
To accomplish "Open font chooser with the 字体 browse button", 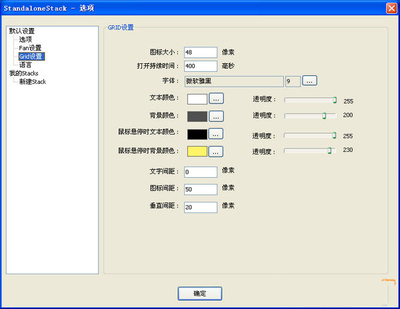I will pyautogui.click(x=309, y=81).
